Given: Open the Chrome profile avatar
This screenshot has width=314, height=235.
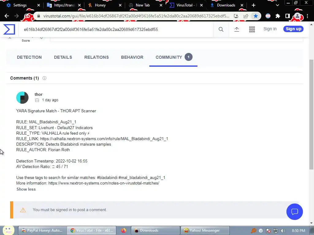Looking at the screenshot, I should [297, 16].
